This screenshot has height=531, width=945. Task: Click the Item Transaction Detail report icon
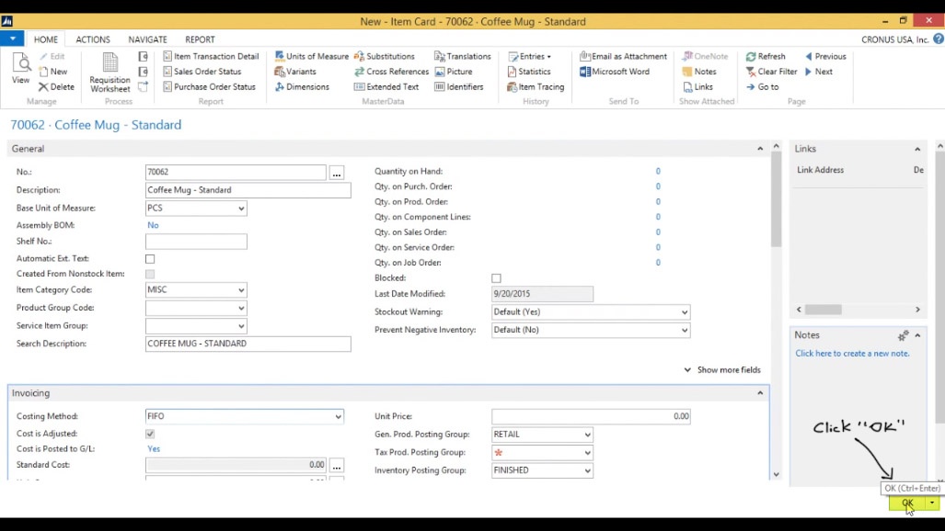168,56
